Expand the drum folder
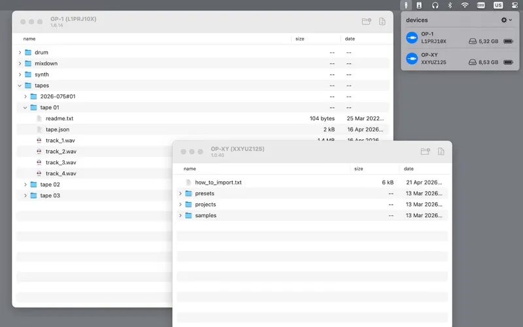The image size is (523, 327). pyautogui.click(x=20, y=52)
